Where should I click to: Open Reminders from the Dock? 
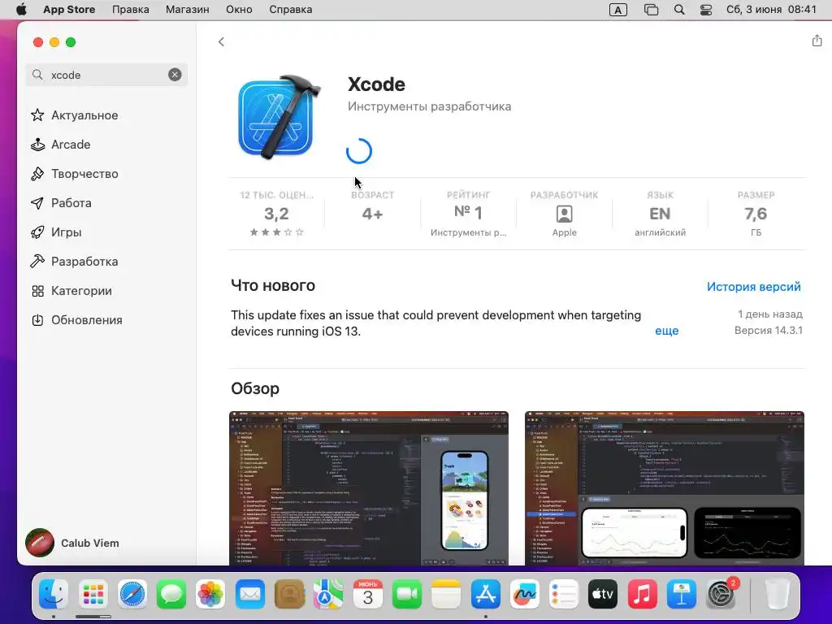[x=564, y=594]
